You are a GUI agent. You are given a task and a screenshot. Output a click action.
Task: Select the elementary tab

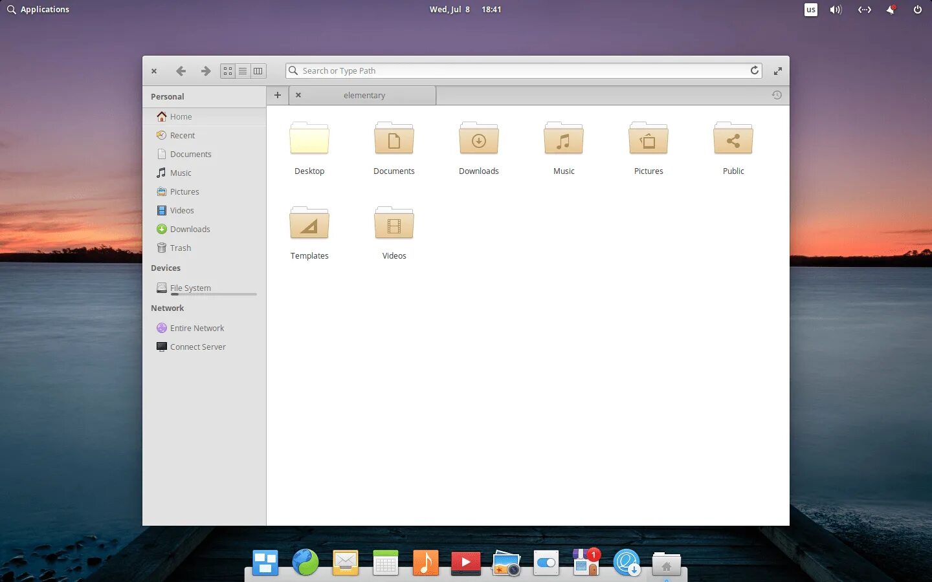pyautogui.click(x=364, y=96)
